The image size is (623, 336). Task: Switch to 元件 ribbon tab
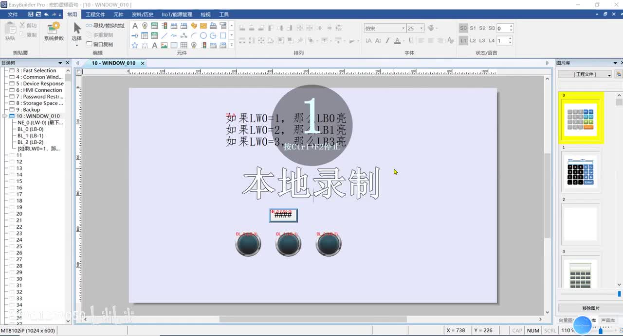coord(118,15)
